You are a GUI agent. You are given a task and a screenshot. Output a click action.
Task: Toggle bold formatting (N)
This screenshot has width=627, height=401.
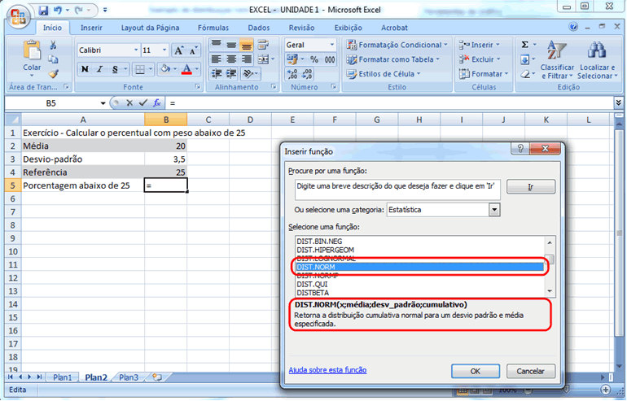tap(84, 69)
